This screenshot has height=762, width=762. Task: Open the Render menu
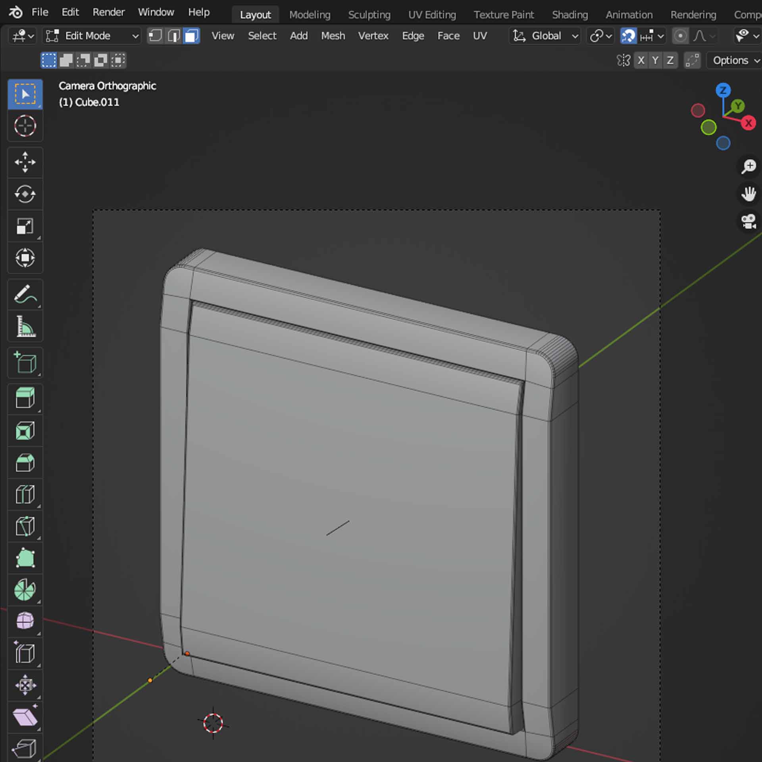coord(108,12)
